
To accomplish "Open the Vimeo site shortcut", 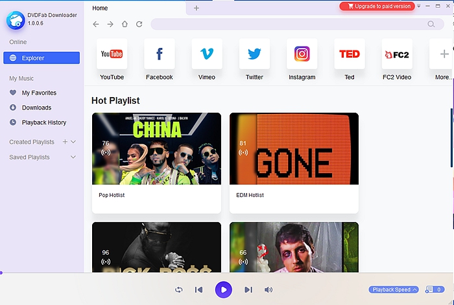I will coord(207,54).
